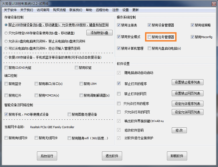Open the 远程协助 menu item

coord(102,10)
